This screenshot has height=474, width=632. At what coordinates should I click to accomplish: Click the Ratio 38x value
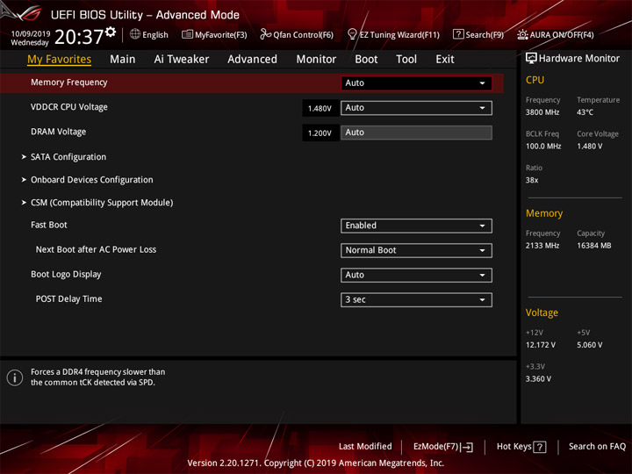[x=532, y=180]
